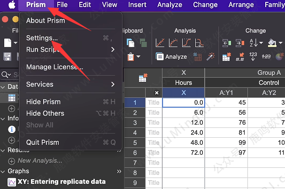This screenshot has height=189, width=285.
Task: Click the sigmoidal dose-response curve icon
Action: (x=186, y=43)
